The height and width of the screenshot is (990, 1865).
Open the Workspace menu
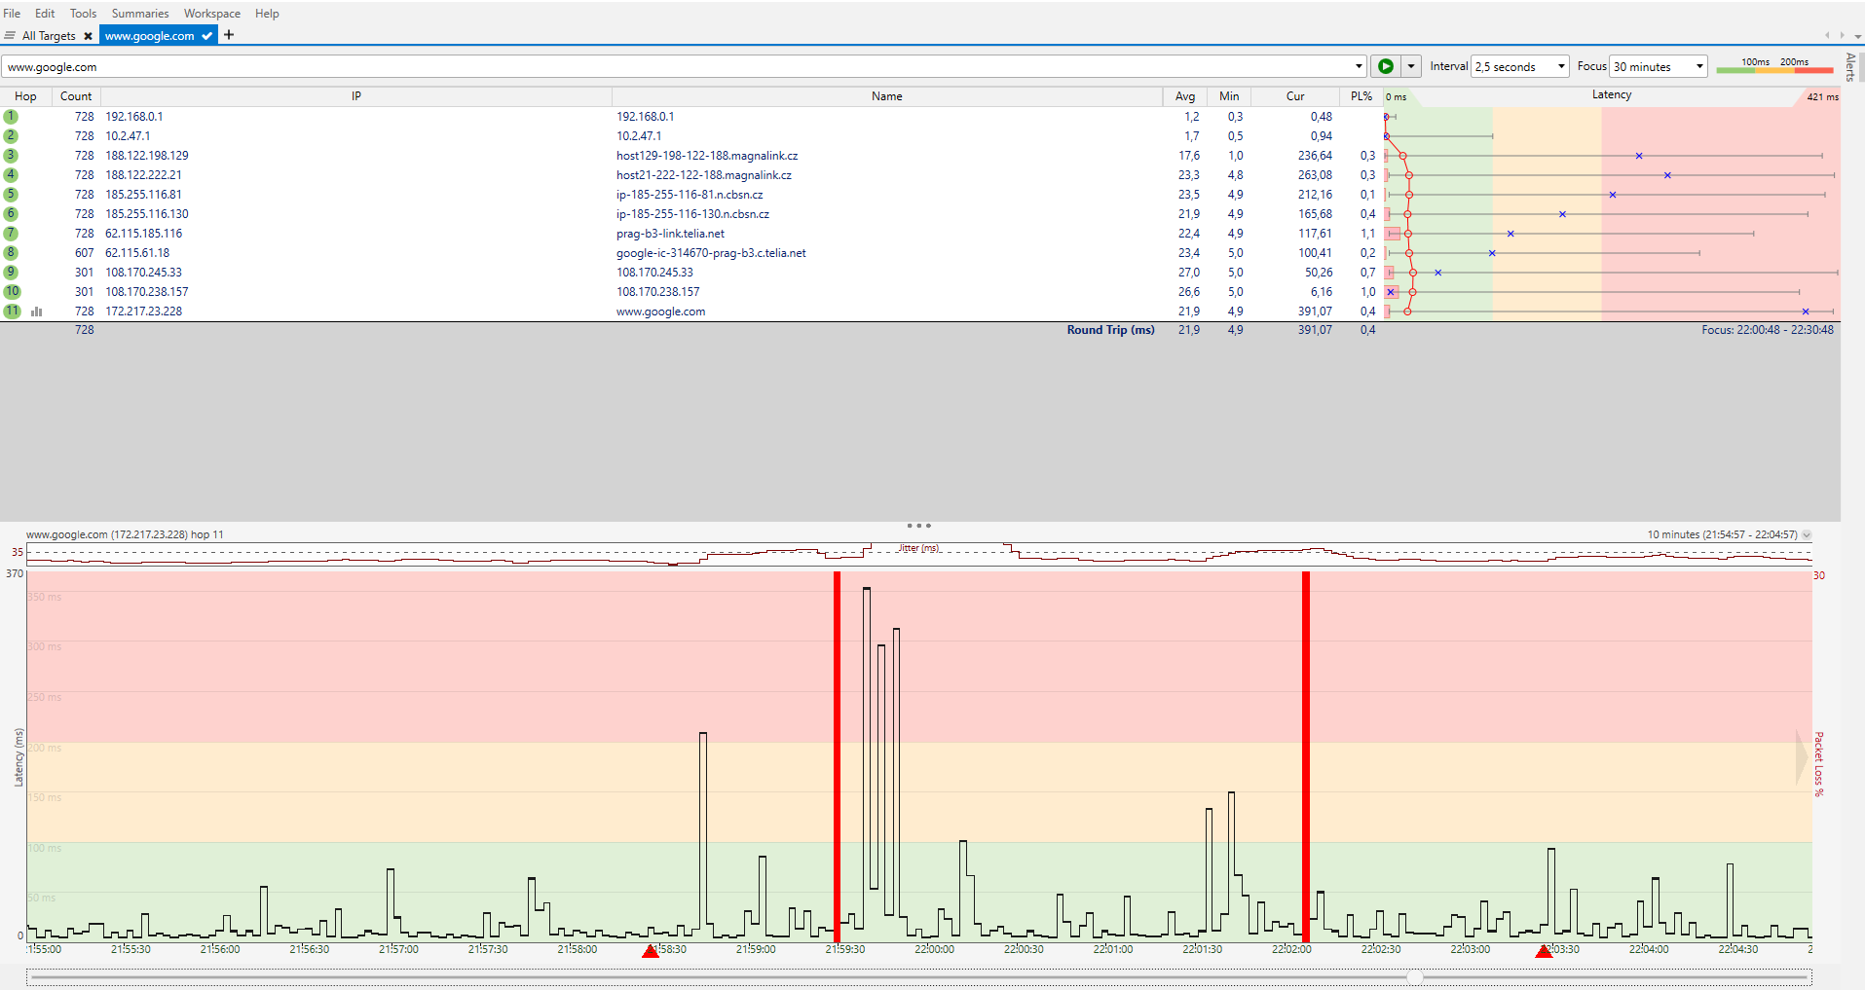[x=211, y=14]
